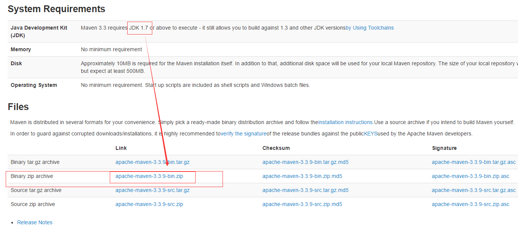Open checksum apache-maven-3.3.9-bin.tar.gz.md5
The width and height of the screenshot is (518, 225).
(x=305, y=162)
